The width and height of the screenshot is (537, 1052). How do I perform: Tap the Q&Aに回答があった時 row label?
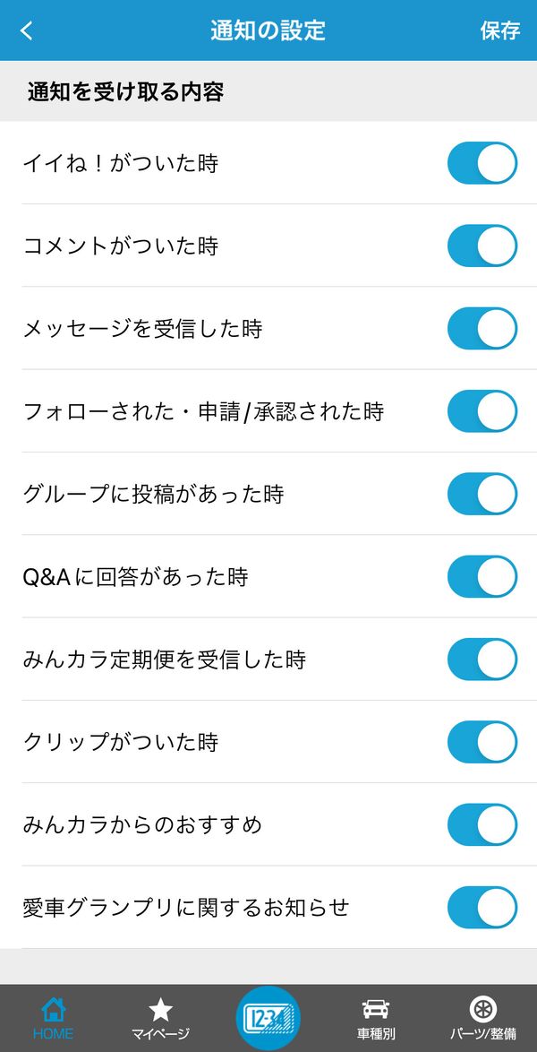(135, 576)
